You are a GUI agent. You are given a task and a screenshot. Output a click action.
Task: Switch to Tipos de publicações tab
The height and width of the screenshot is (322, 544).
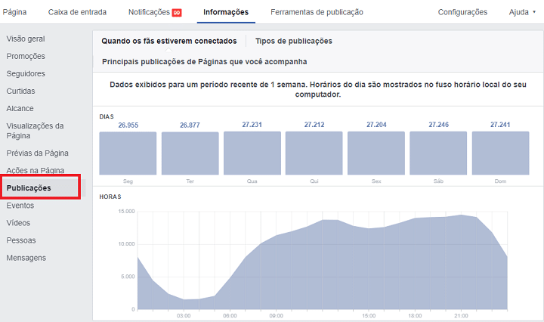pyautogui.click(x=293, y=41)
